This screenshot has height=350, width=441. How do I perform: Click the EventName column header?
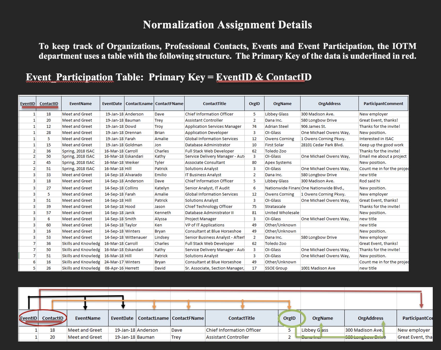click(81, 103)
